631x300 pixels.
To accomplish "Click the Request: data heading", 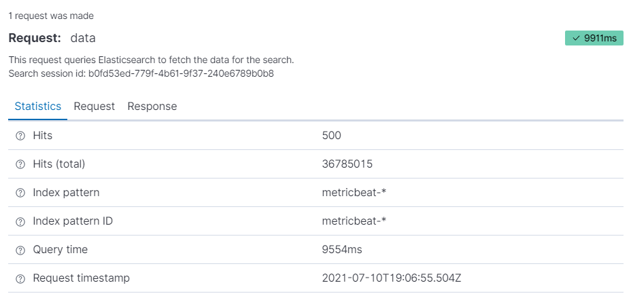I will point(52,38).
